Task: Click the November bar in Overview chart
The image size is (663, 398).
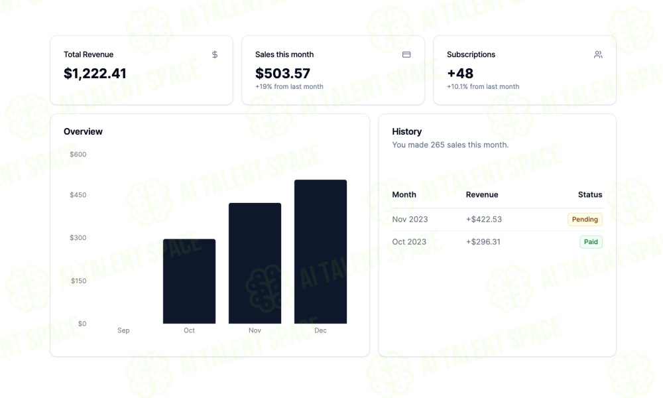Action: click(255, 263)
